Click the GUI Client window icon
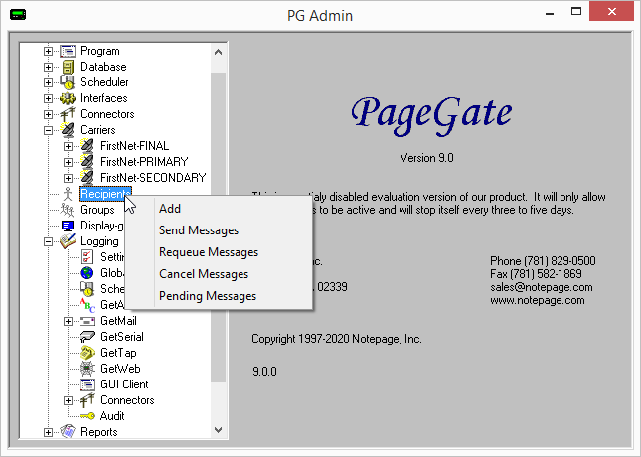 [87, 384]
